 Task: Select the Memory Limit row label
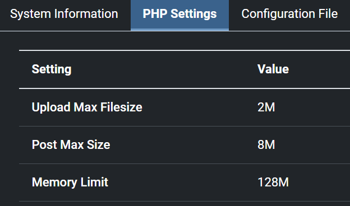(x=70, y=182)
